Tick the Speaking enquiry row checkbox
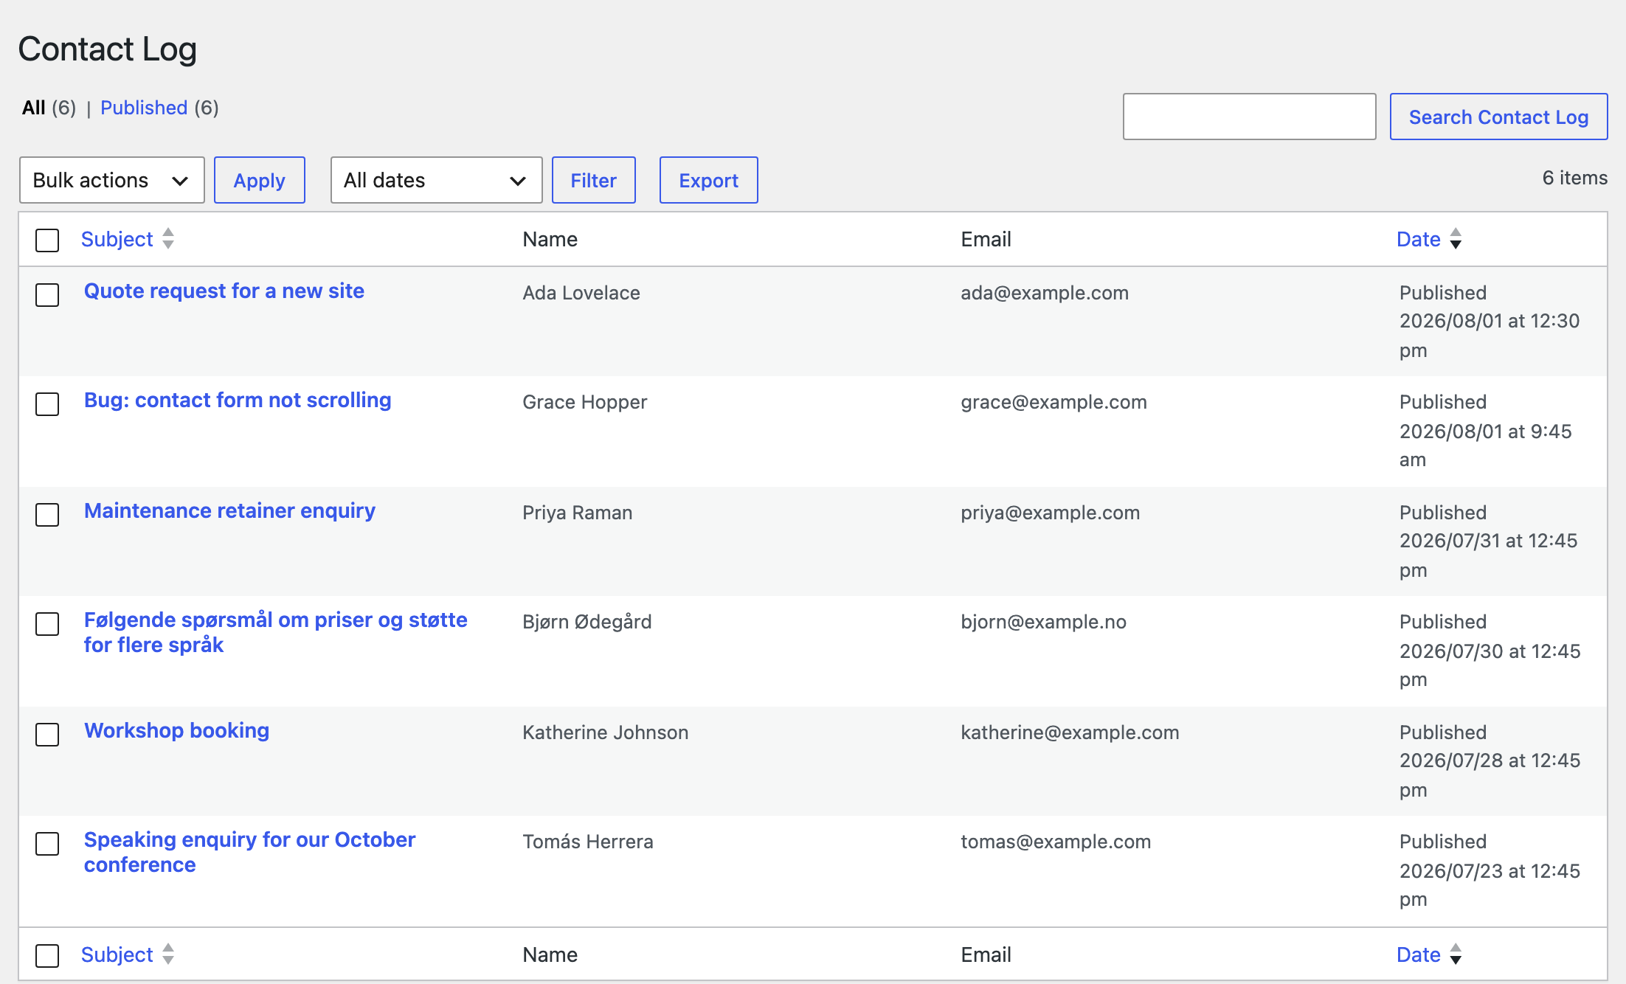The height and width of the screenshot is (984, 1626). (47, 843)
